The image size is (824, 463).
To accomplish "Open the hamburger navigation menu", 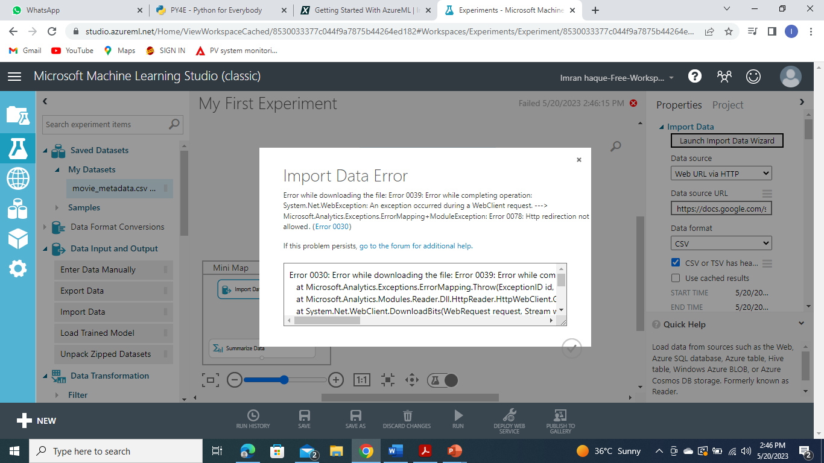I will point(14,77).
